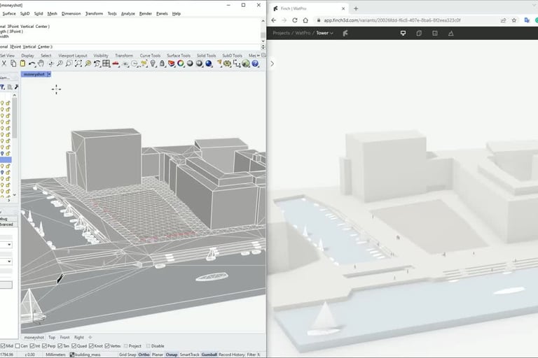
Task: Toggle the Vertex osnap checkbox
Action: tap(107, 346)
